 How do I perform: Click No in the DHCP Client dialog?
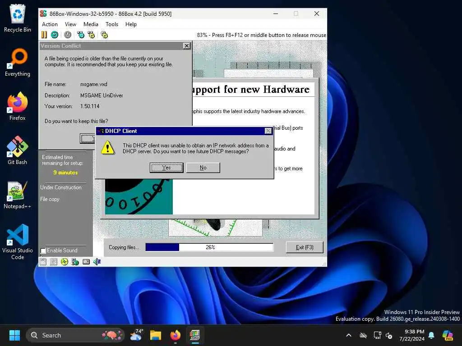point(203,168)
